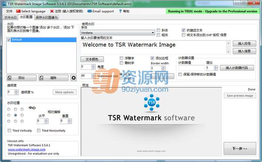Click the red flag Select language icon
The image size is (262, 162).
(x=18, y=11)
